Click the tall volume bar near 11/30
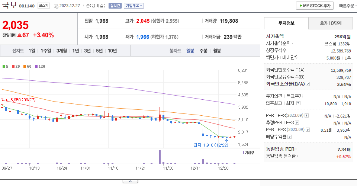357x186 pixels. point(160,157)
